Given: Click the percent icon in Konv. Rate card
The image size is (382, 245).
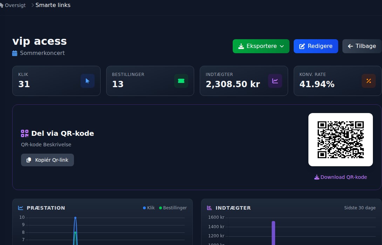Looking at the screenshot, I should tap(369, 81).
